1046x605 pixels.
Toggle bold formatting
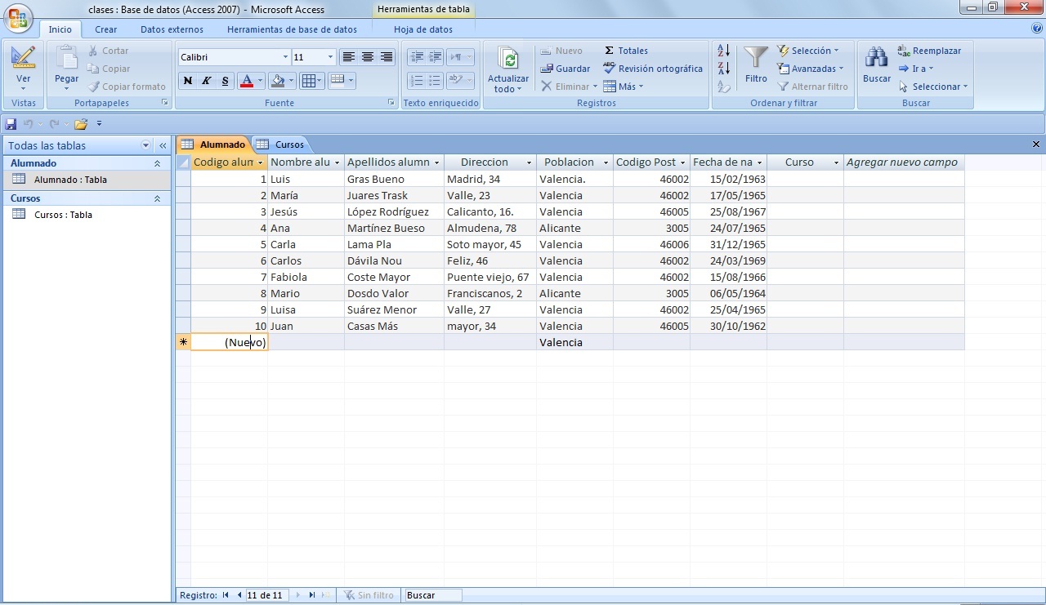click(187, 81)
